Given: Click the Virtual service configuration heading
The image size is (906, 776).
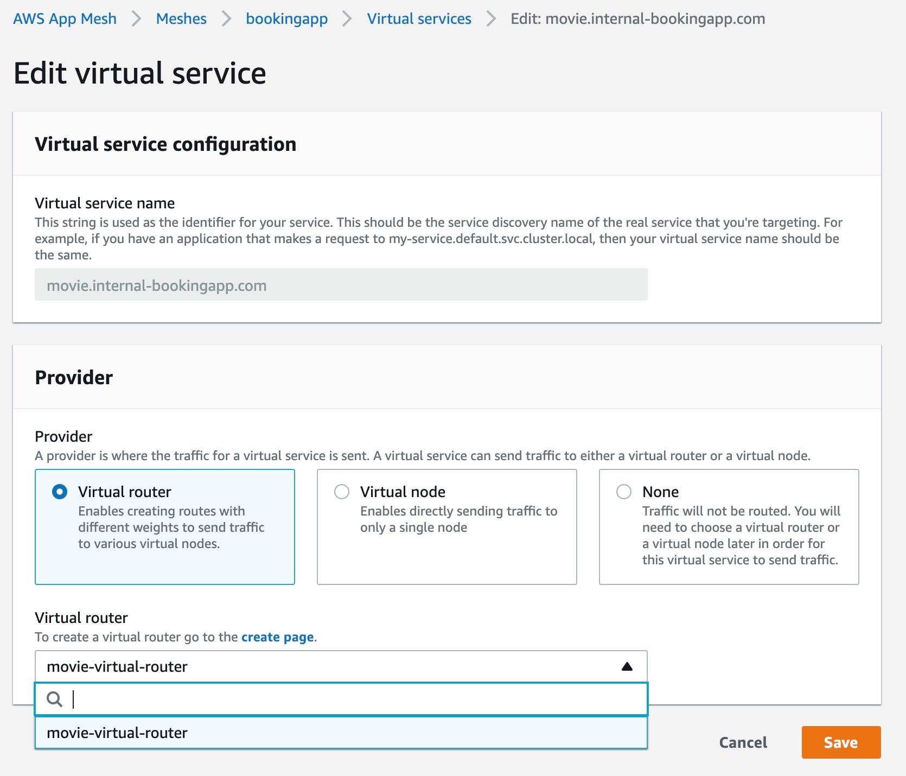Looking at the screenshot, I should pyautogui.click(x=165, y=144).
